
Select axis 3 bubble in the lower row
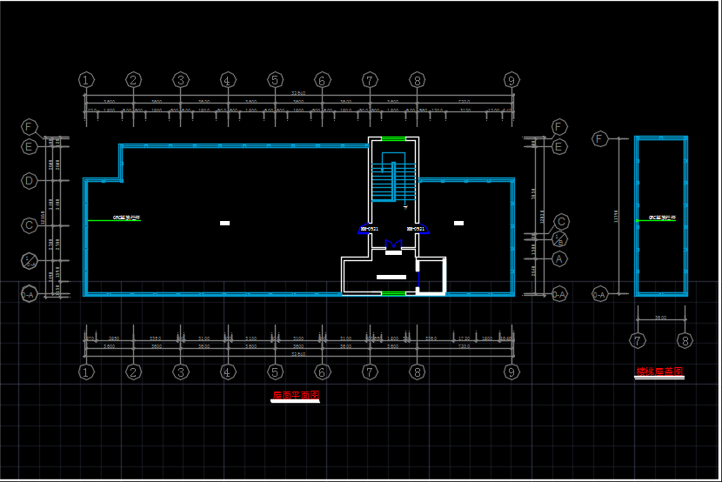click(x=181, y=372)
